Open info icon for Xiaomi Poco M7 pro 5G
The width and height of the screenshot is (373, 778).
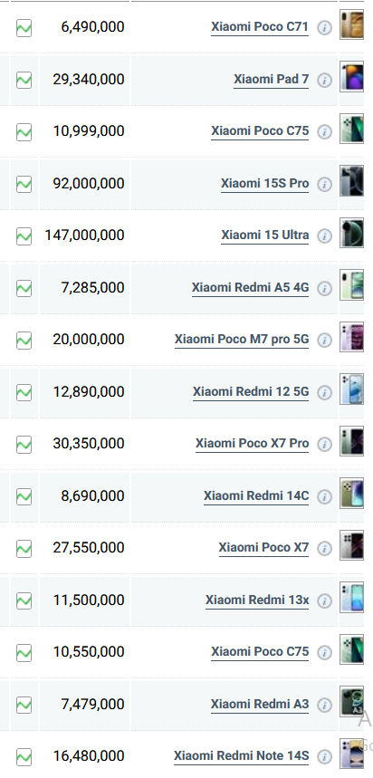click(324, 340)
